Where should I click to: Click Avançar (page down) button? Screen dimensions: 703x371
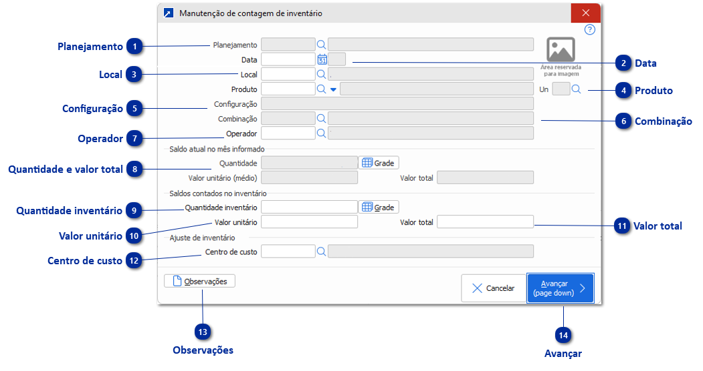click(560, 288)
